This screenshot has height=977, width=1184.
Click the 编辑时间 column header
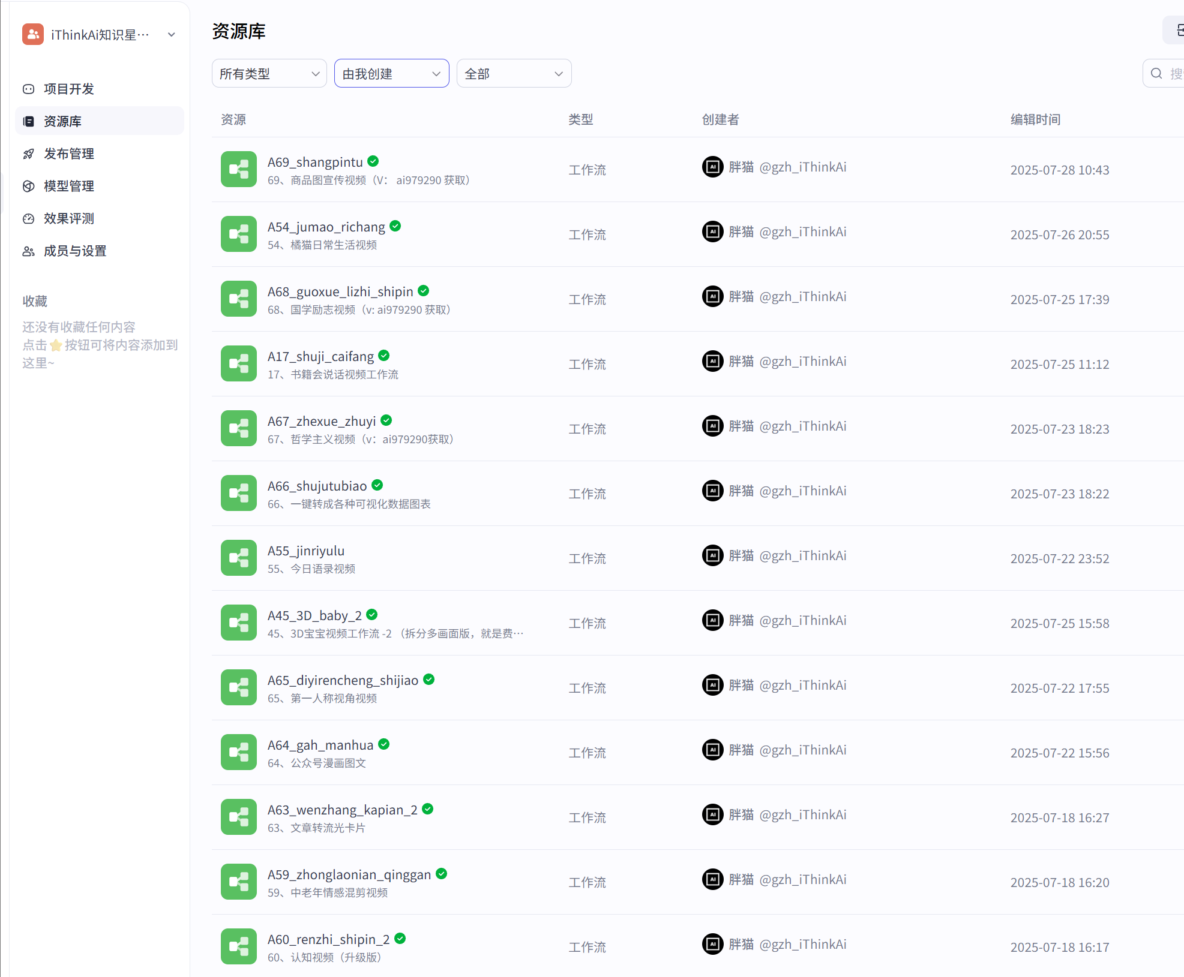[x=1035, y=119]
